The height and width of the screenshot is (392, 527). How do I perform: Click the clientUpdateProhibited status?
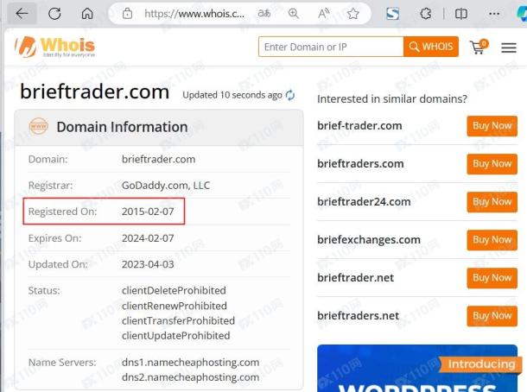tap(175, 335)
